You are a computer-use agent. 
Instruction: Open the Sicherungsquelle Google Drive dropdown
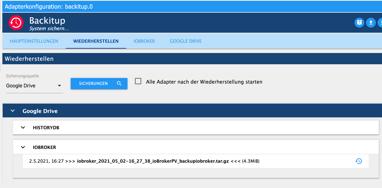35,86
